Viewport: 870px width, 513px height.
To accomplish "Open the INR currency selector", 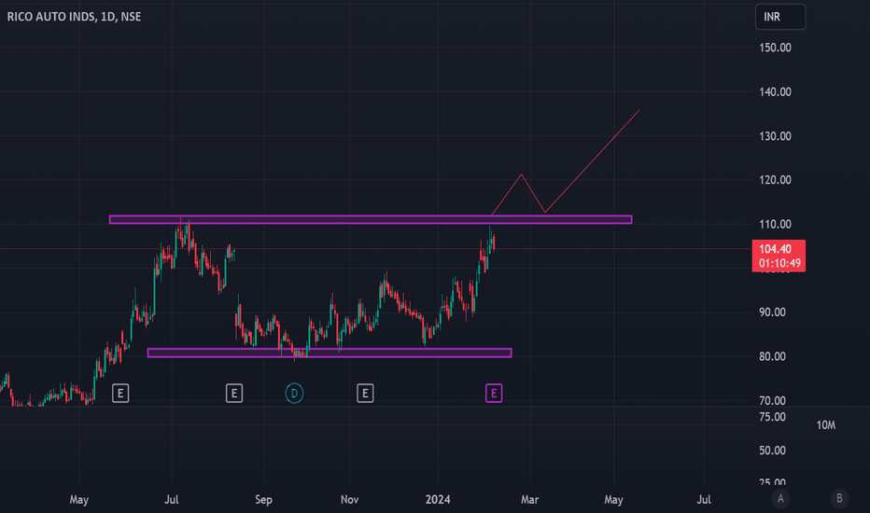I will 780,17.
